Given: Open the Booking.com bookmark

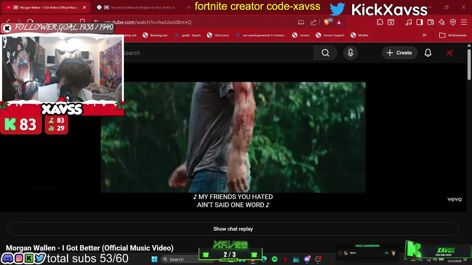Looking at the screenshot, I should [155, 35].
